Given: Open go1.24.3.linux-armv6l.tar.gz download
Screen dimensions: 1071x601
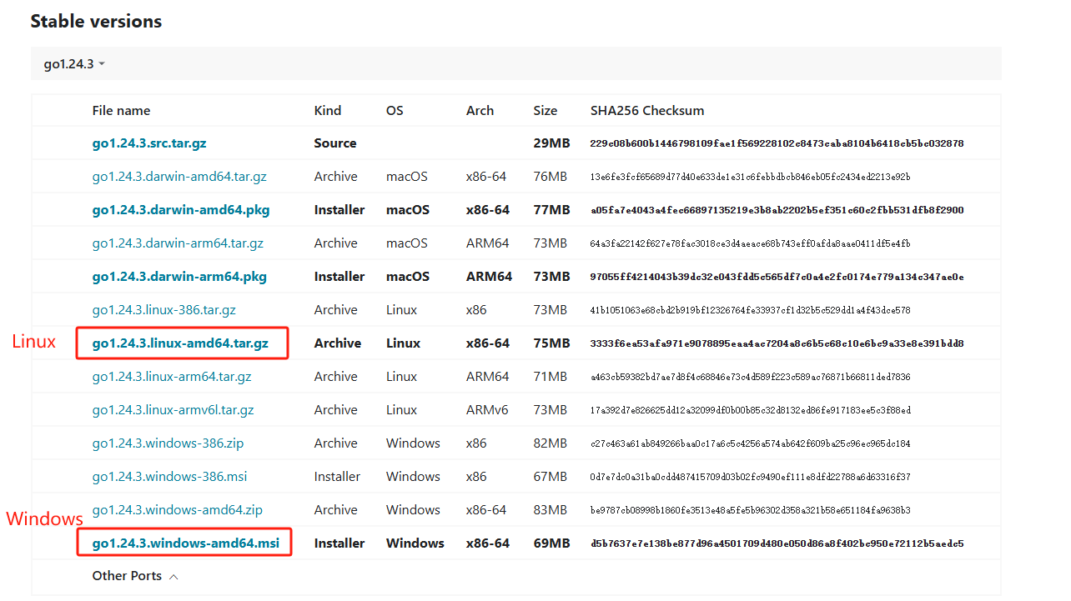Looking at the screenshot, I should (x=173, y=410).
